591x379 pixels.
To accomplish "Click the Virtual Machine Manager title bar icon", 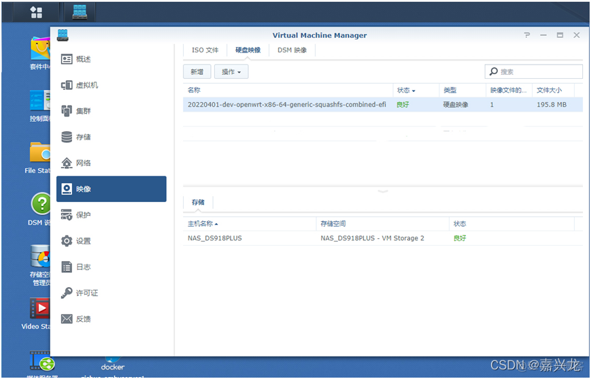I will click(63, 35).
